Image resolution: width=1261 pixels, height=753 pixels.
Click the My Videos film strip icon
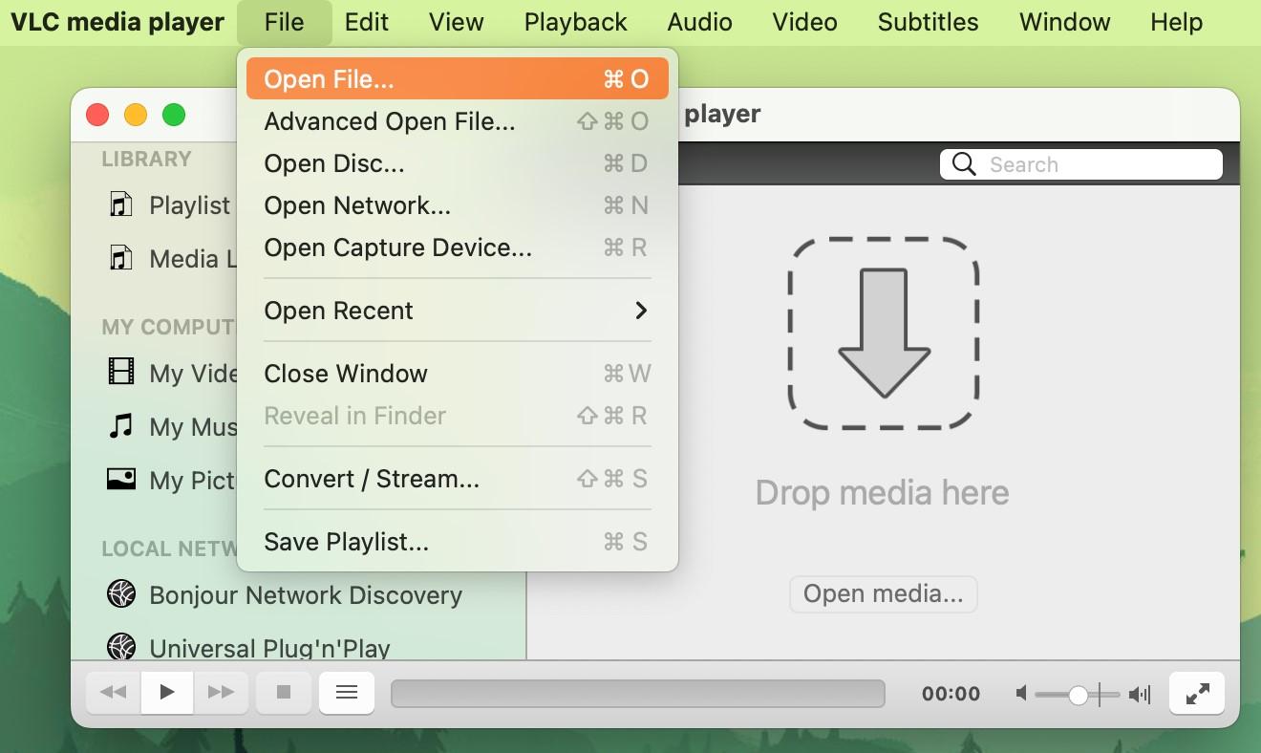tap(121, 372)
